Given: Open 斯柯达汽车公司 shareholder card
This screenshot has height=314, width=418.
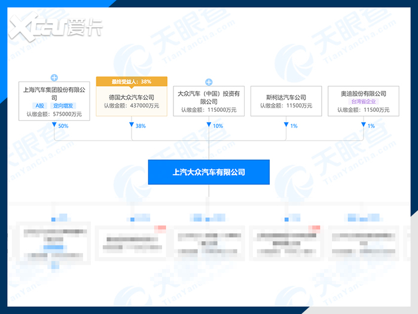Looking at the screenshot, I should tap(286, 101).
